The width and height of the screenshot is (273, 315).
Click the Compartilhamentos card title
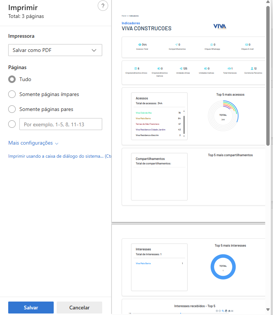click(x=150, y=159)
